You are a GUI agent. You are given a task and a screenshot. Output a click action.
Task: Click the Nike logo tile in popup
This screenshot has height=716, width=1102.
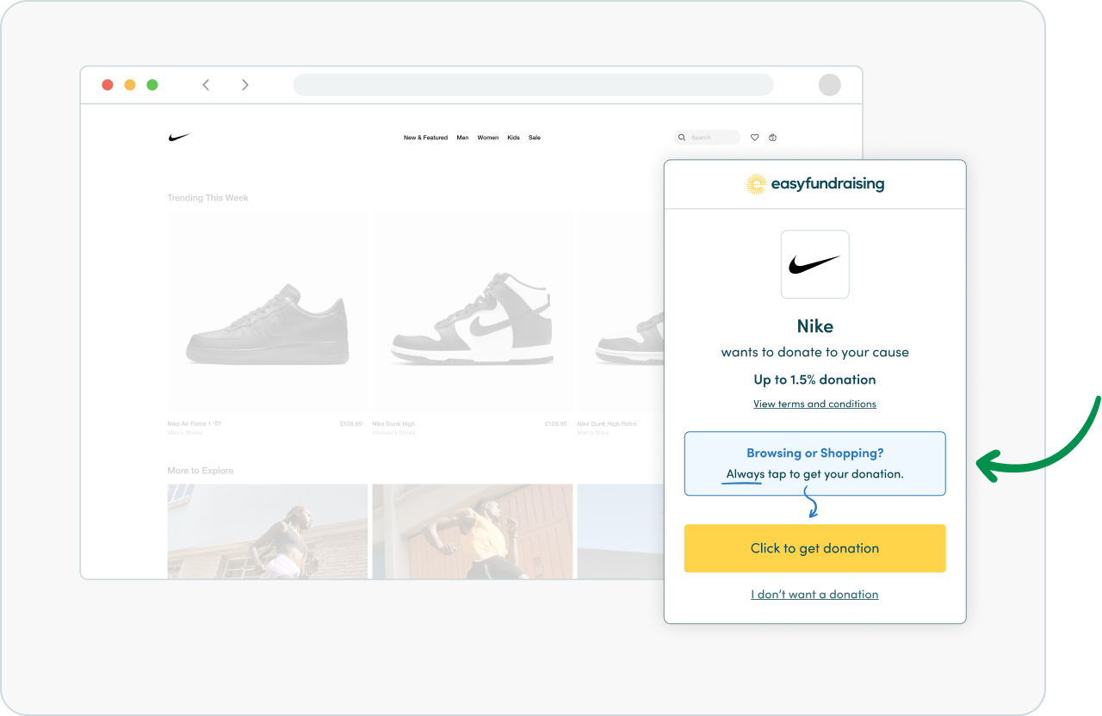tap(814, 264)
